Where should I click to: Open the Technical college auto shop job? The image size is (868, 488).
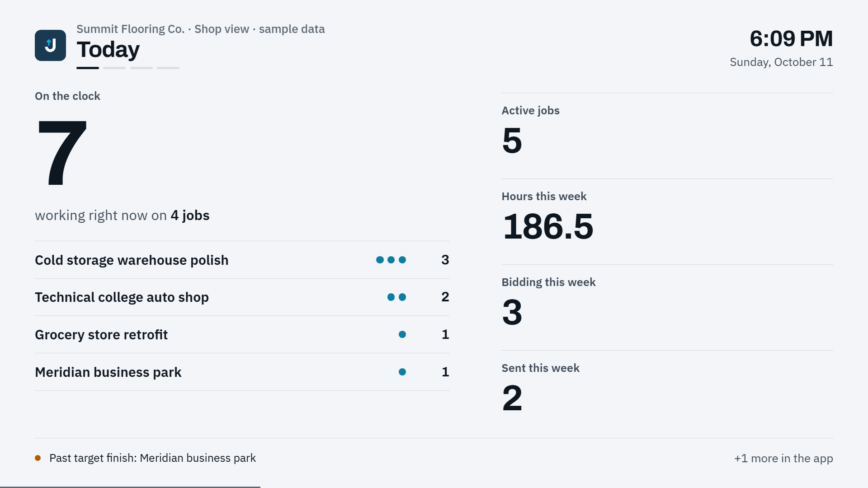242,297
